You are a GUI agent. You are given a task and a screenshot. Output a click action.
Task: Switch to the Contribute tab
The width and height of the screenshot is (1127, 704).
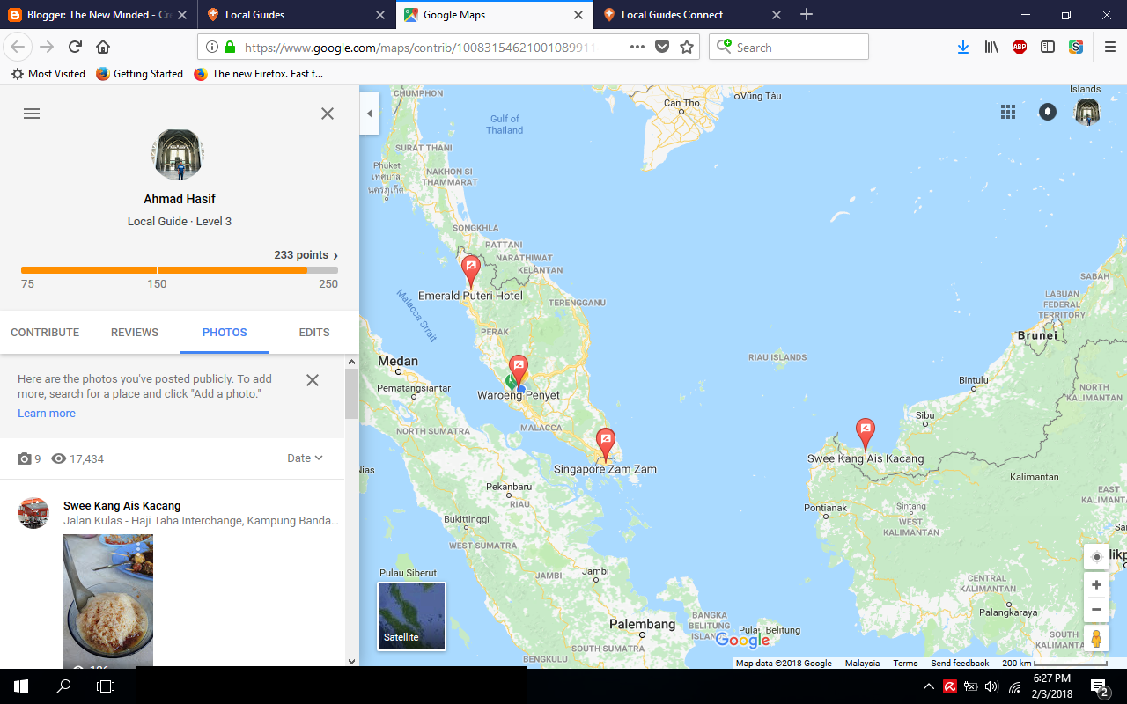45,333
